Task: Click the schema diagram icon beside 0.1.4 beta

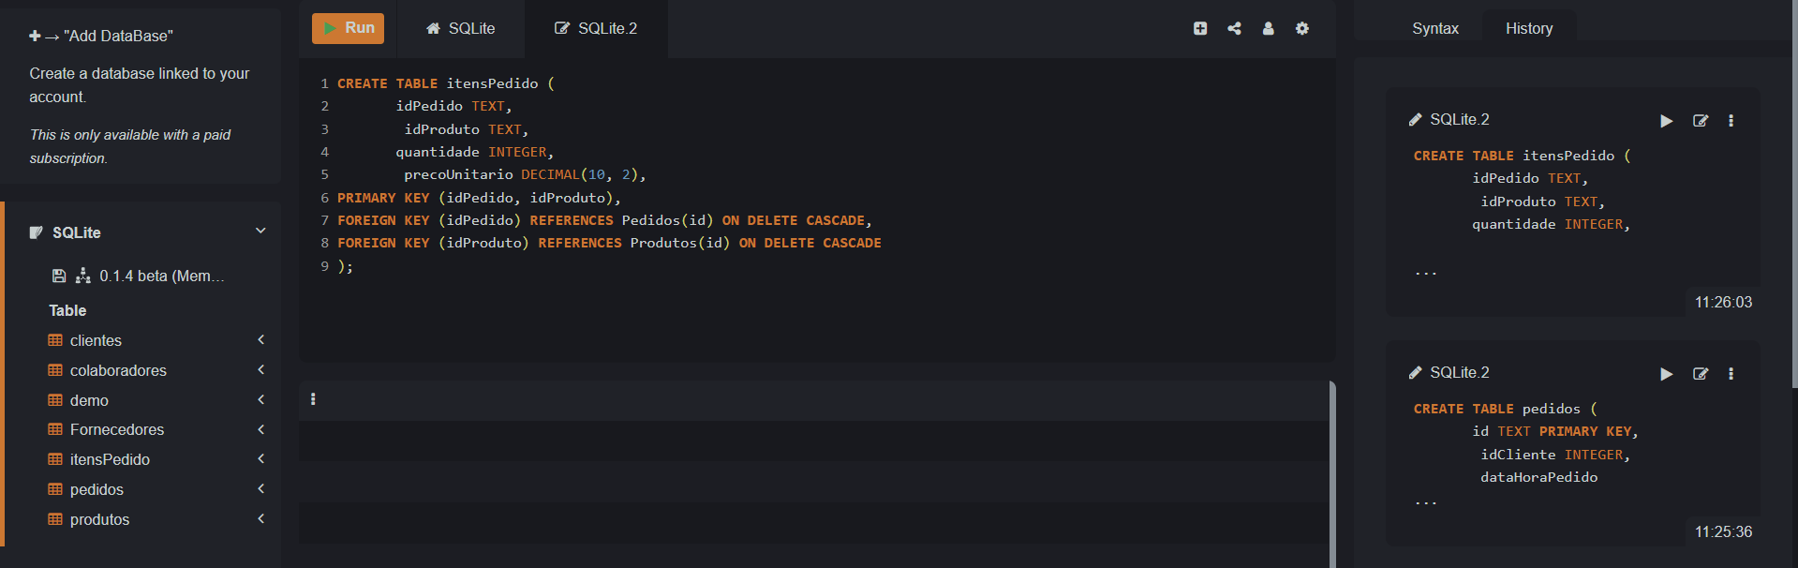Action: point(82,276)
